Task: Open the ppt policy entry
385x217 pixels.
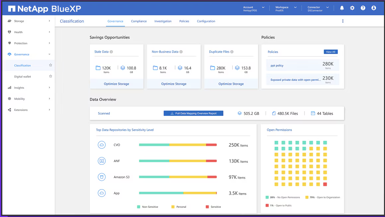Action: (302, 65)
